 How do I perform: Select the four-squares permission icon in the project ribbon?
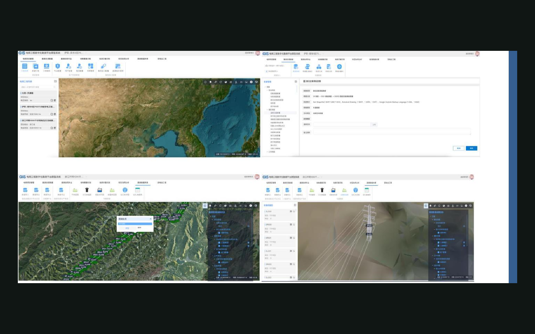point(91,66)
